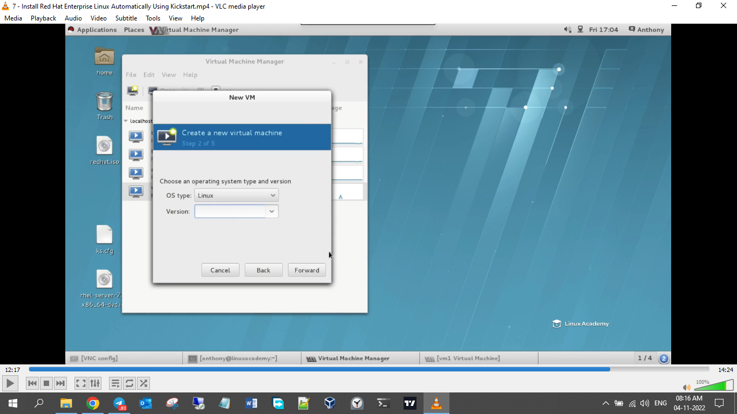Open the Windows Start menu
This screenshot has width=737, height=414.
(x=12, y=403)
